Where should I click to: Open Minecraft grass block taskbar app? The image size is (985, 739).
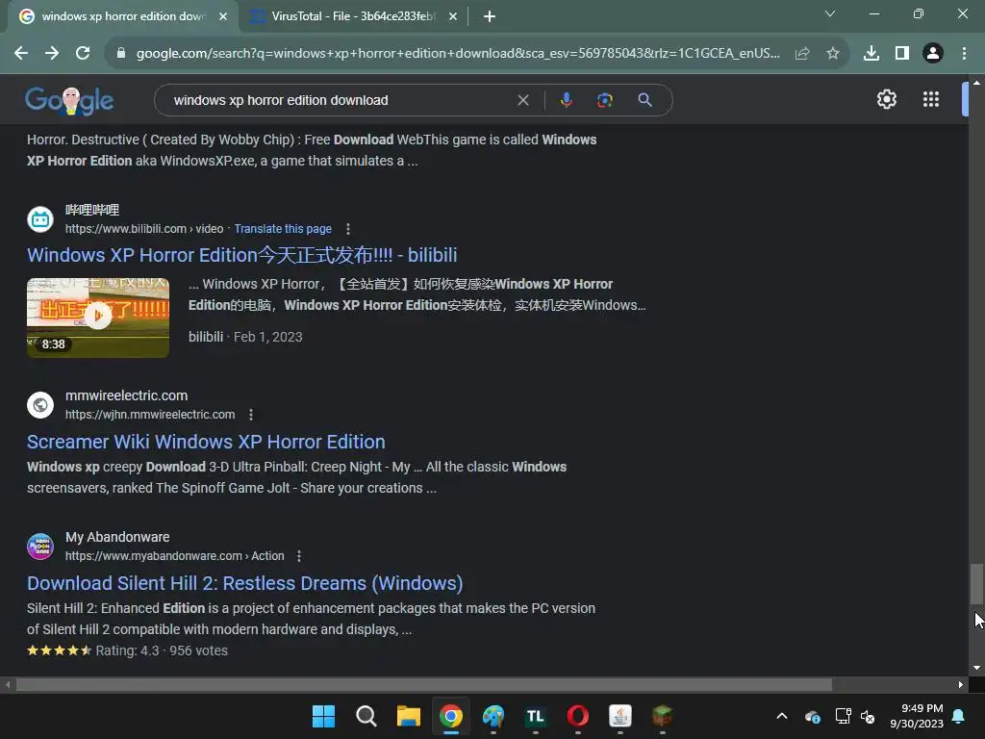pyautogui.click(x=662, y=716)
